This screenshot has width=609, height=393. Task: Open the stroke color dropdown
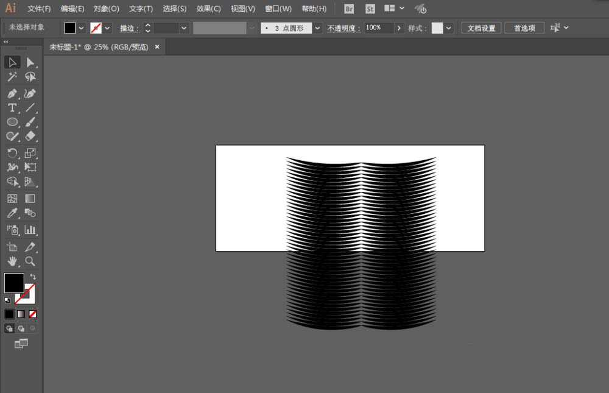[108, 28]
